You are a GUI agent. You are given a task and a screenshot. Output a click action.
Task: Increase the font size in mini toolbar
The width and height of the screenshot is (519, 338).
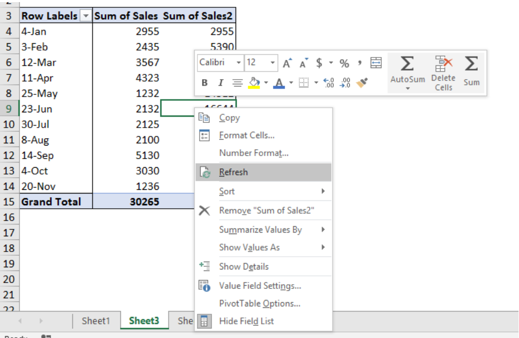(x=287, y=63)
